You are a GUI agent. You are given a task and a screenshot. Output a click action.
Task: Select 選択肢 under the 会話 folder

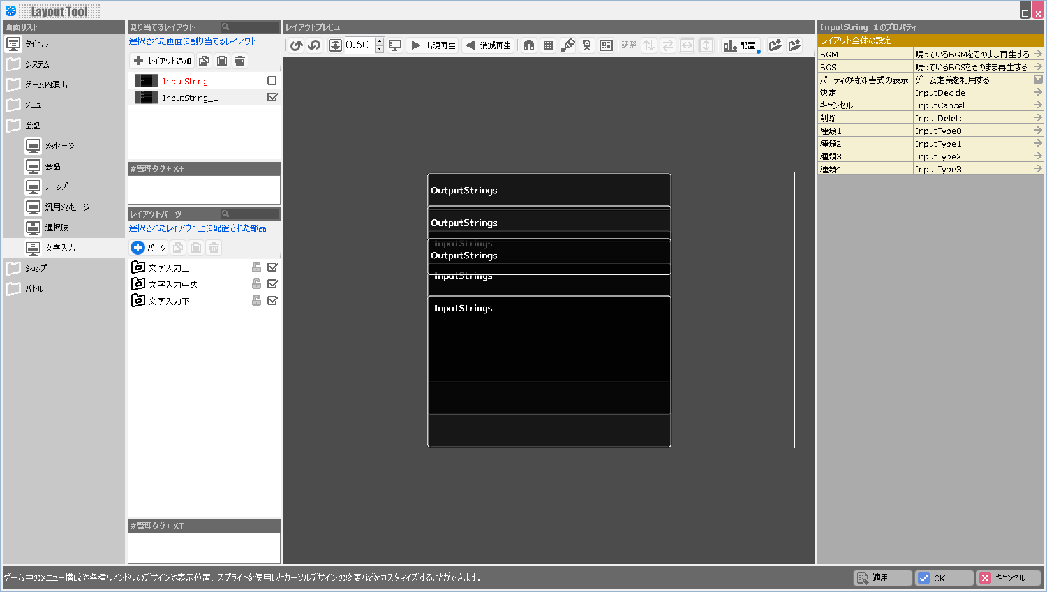pyautogui.click(x=56, y=228)
